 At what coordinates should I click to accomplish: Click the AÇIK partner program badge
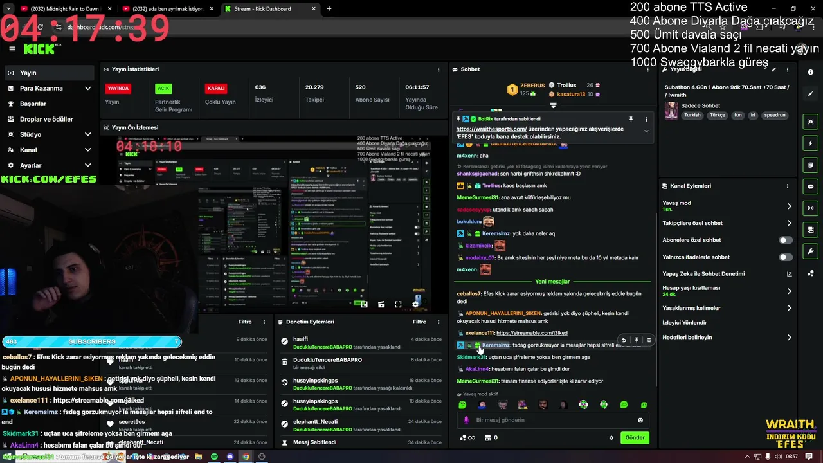pos(163,88)
